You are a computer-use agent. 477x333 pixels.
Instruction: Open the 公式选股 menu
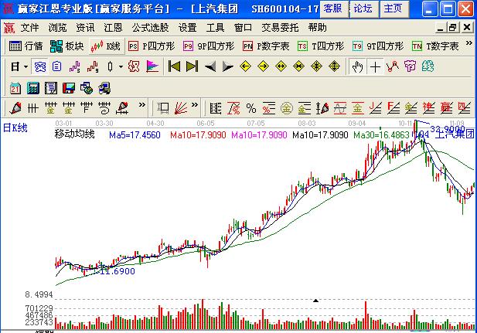[x=152, y=27]
